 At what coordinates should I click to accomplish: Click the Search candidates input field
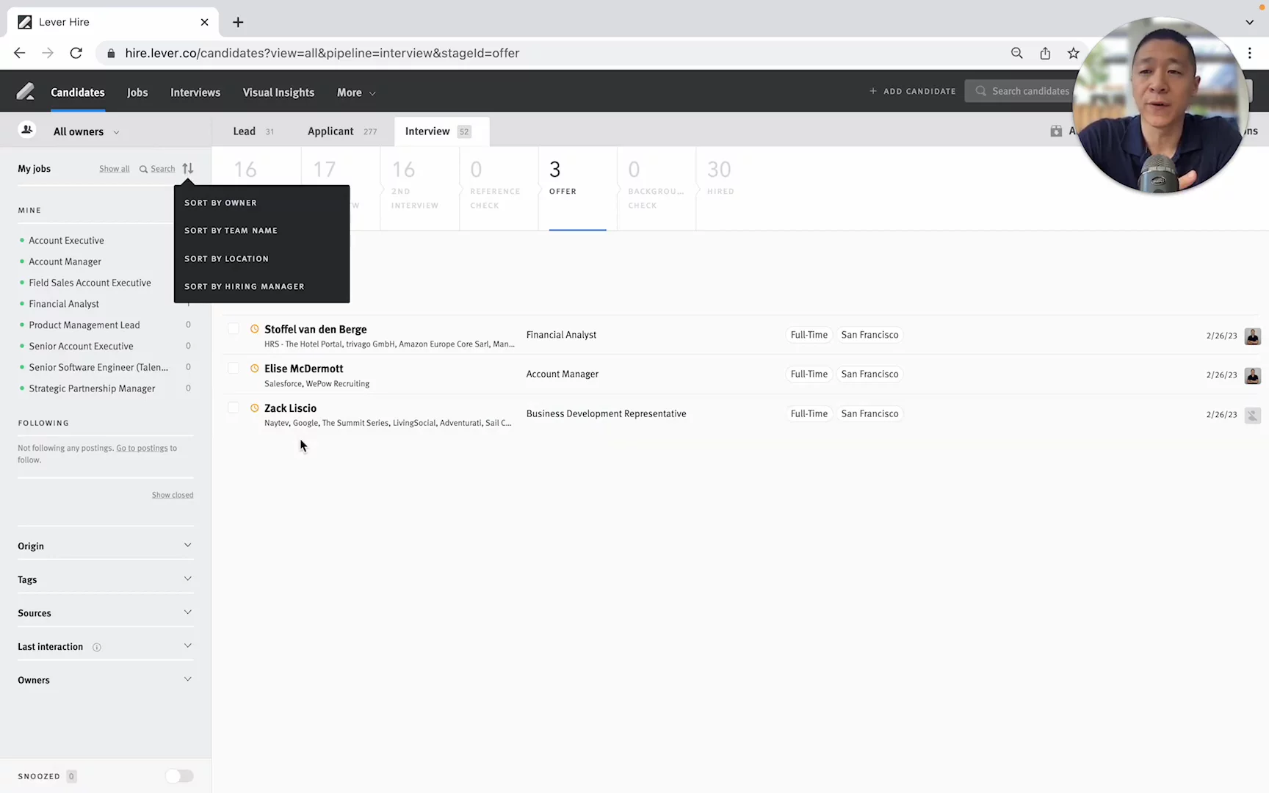[1030, 91]
